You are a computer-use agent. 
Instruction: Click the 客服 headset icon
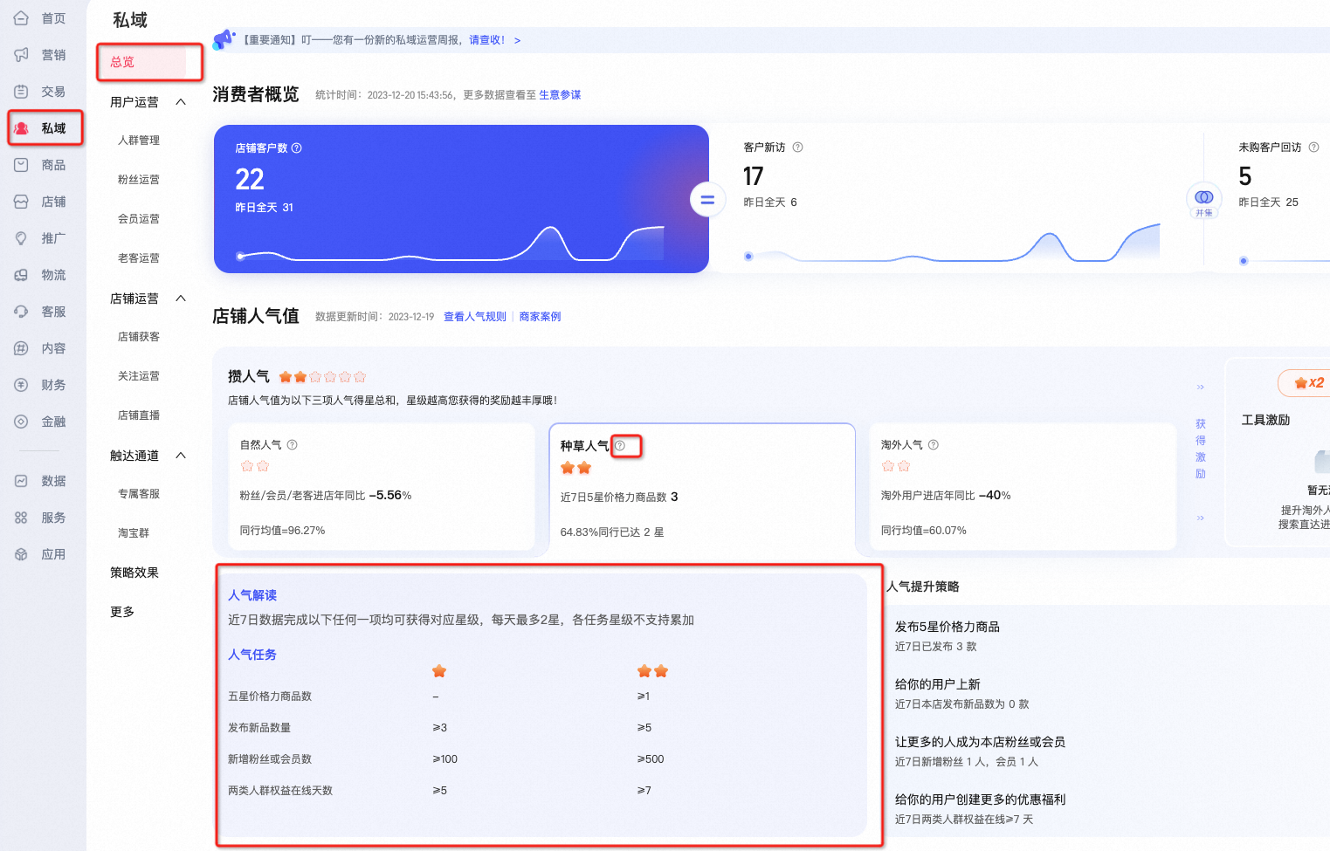21,311
